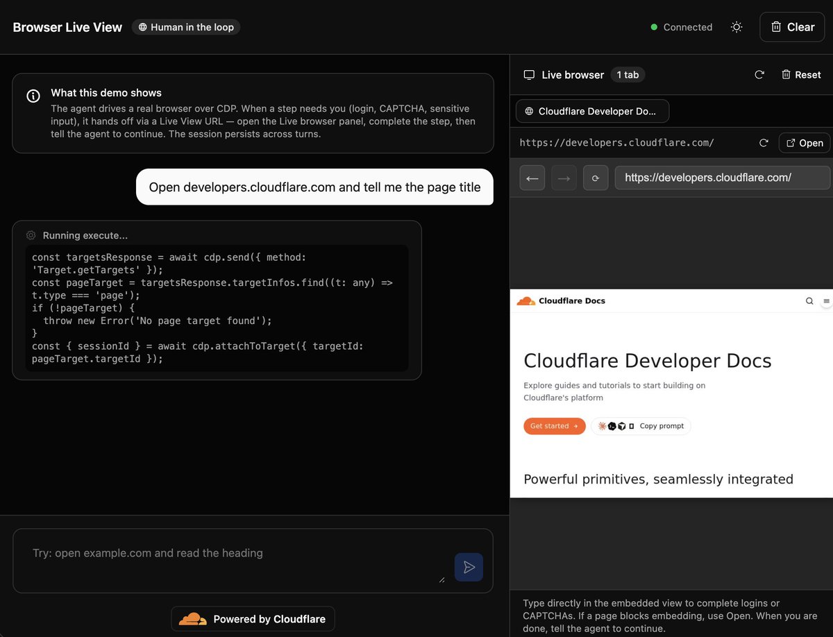Click the Clear chat button
The image size is (833, 637).
[x=792, y=27]
